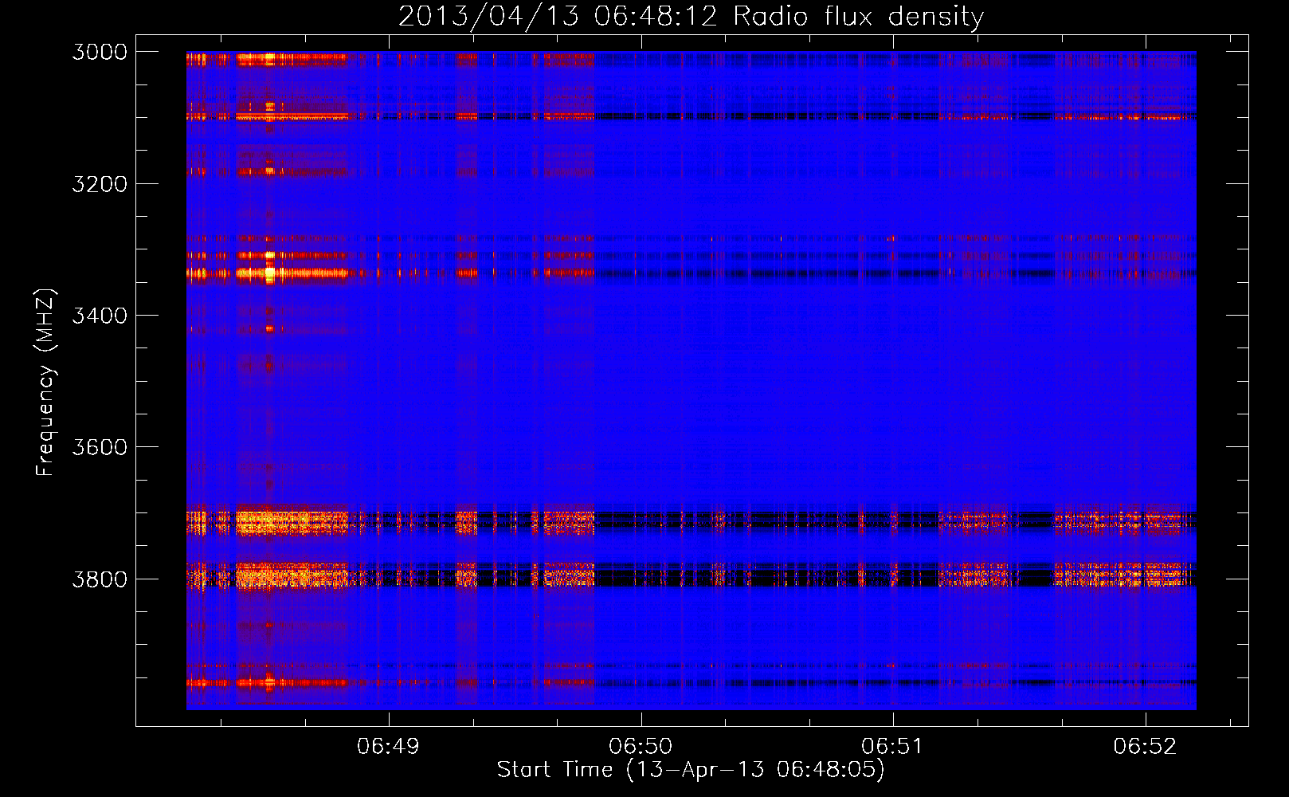The image size is (1289, 797).
Task: Click the "3000" frequency axis label
Action: [100, 52]
